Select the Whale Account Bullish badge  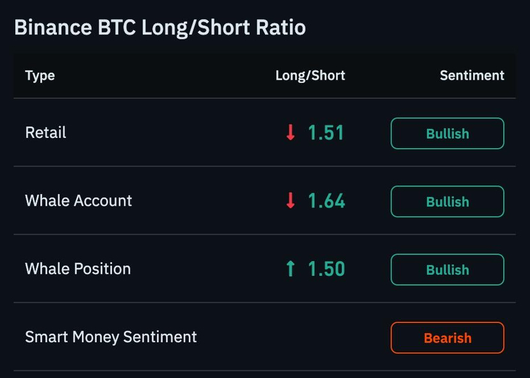tap(447, 202)
